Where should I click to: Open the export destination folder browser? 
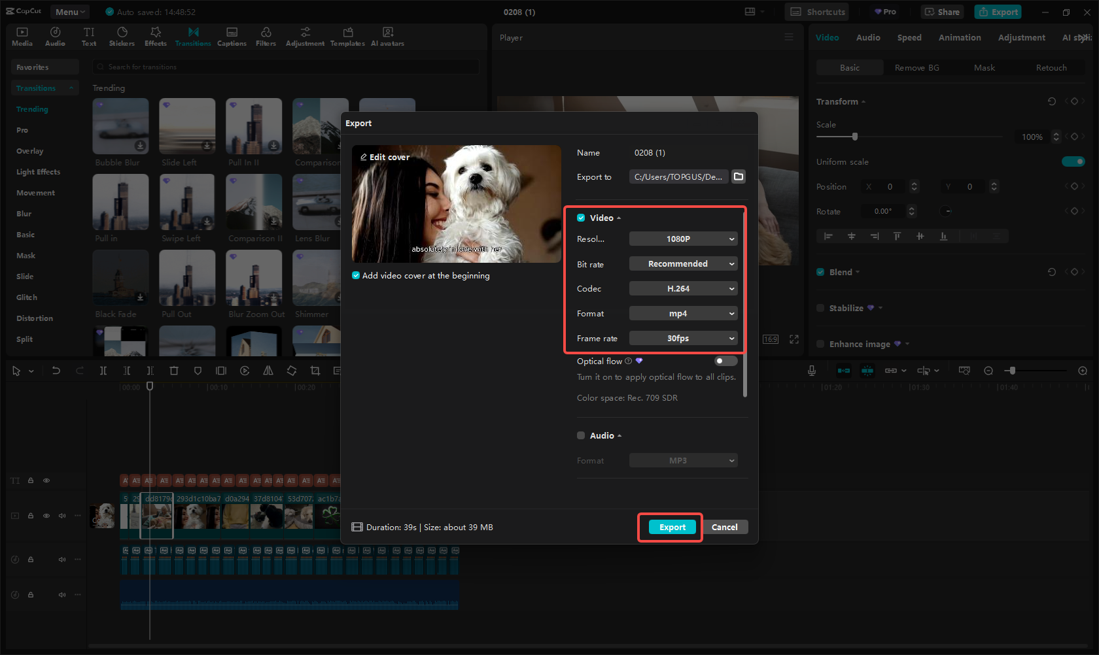click(x=739, y=176)
